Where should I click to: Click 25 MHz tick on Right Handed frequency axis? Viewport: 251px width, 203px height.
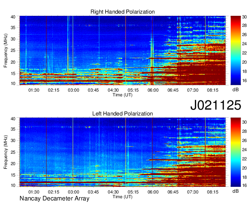coord(13,50)
